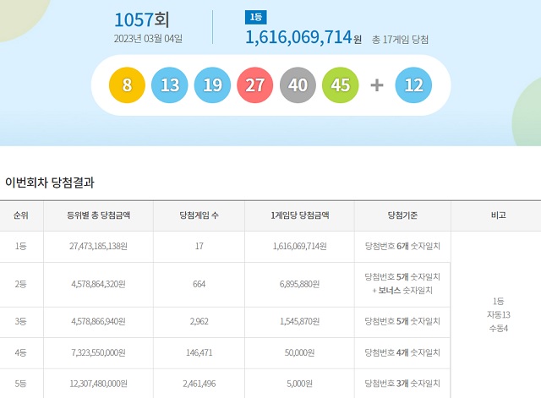Click the 등위별 총 당첨금액 column header
The height and width of the screenshot is (398, 541).
pos(98,215)
